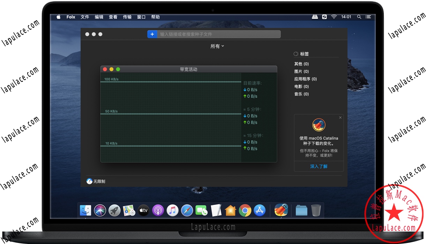
Task: Open Spotlight search from menu bar
Action: 358,16
